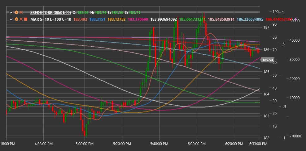The height and width of the screenshot is (151, 306).
Task: Toggle SBER@TQBR series visibility checkbox
Action: tap(11, 12)
